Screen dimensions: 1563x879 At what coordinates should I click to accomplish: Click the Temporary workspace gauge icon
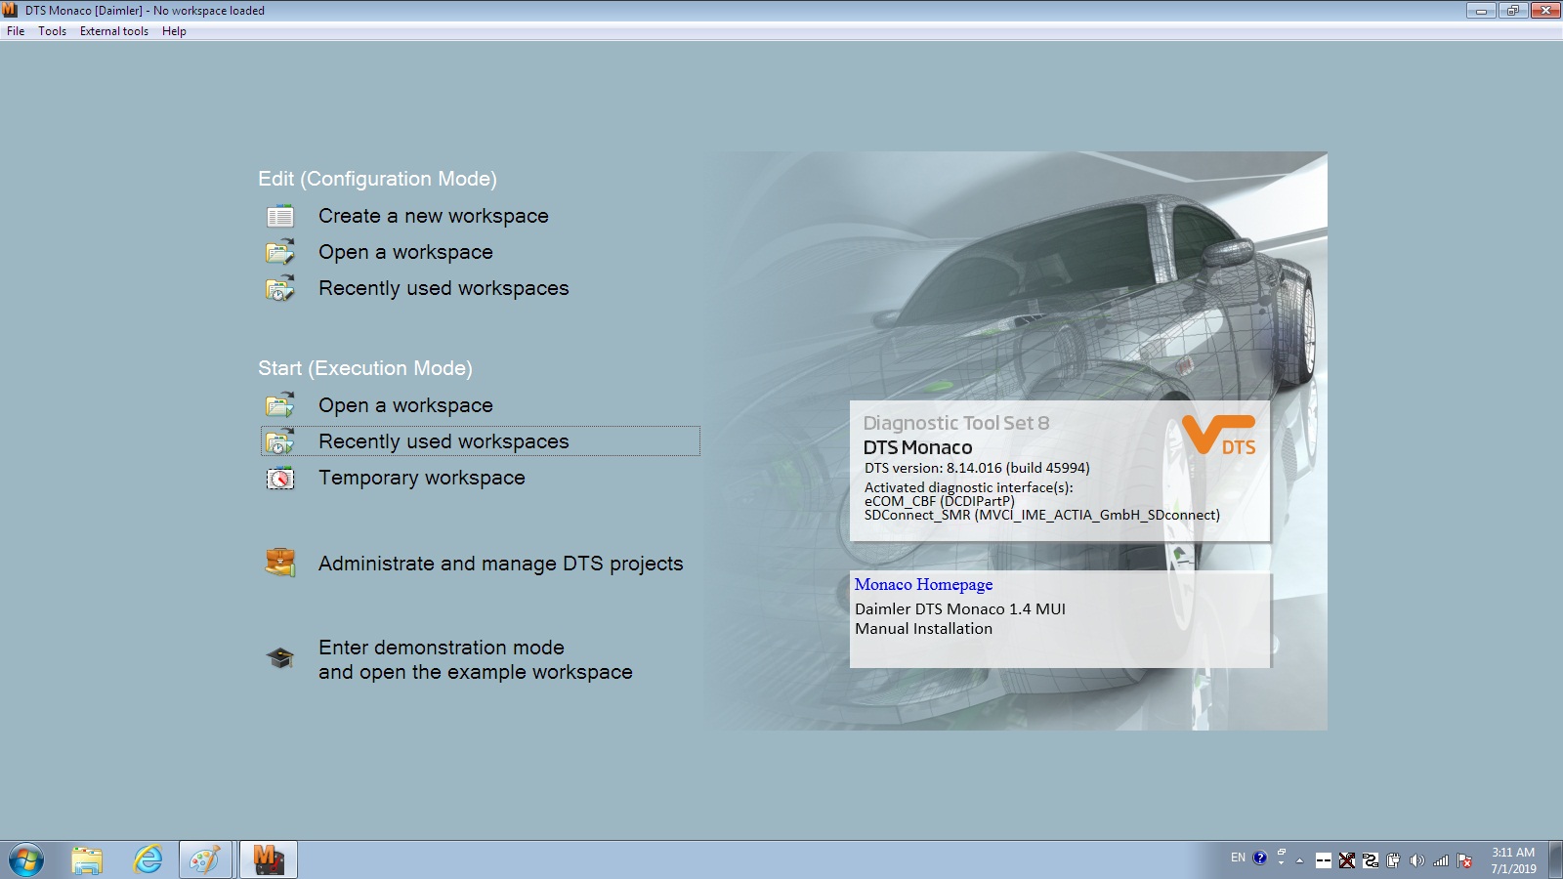[x=280, y=478]
